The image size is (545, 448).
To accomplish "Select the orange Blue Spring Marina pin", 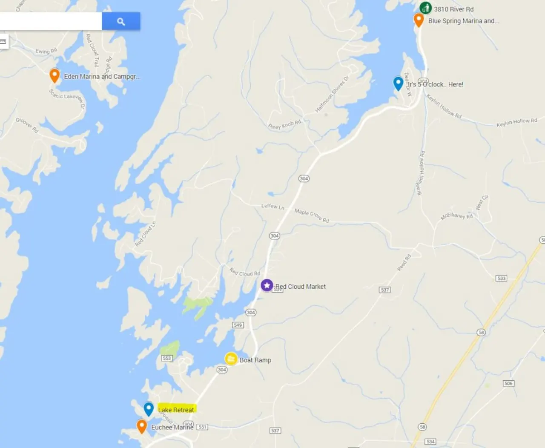I will (419, 20).
